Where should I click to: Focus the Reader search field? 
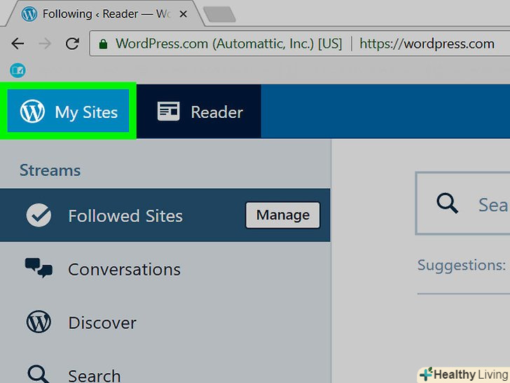point(462,203)
